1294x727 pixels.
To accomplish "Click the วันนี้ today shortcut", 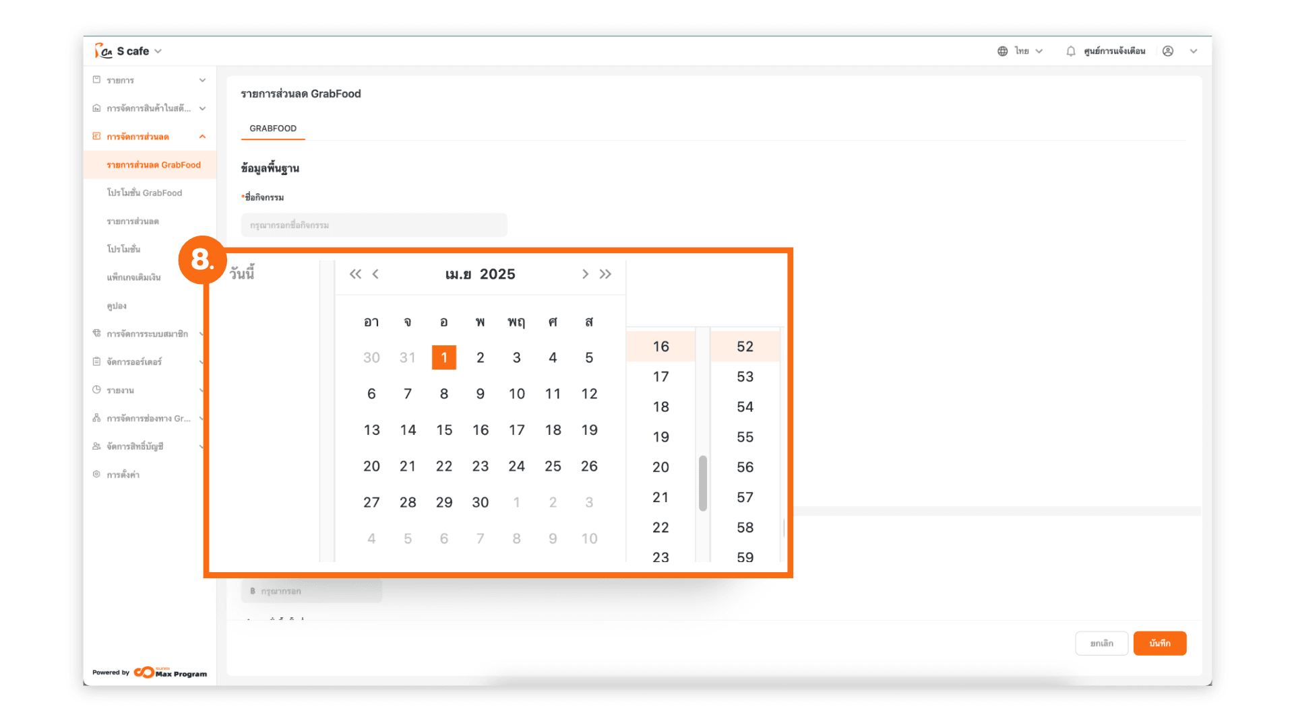I will click(242, 274).
